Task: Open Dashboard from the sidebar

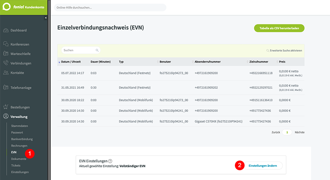Action: [18, 30]
